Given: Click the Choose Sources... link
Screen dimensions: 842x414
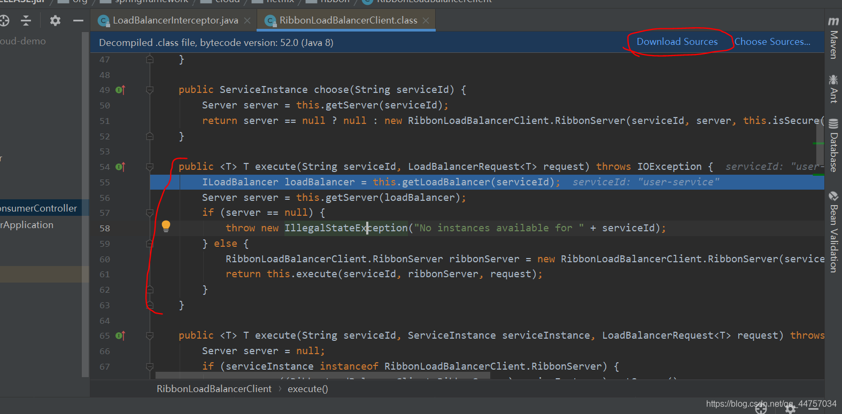Looking at the screenshot, I should tap(772, 42).
